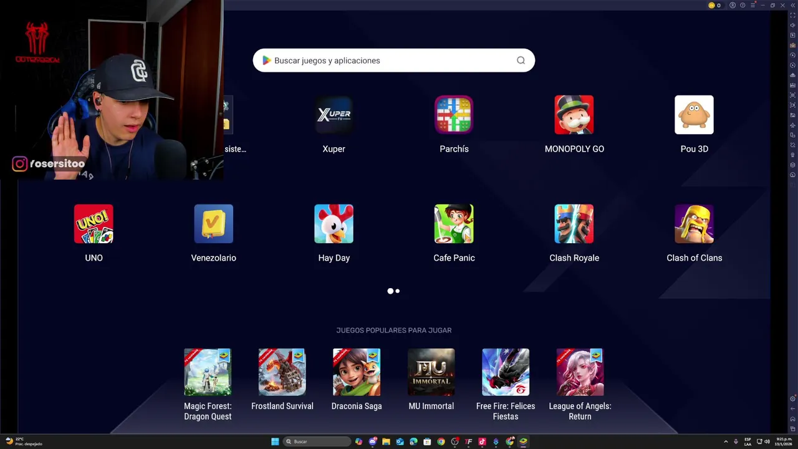Screen dimensions: 798x449
Task: Show hidden system tray icons
Action: click(x=726, y=442)
